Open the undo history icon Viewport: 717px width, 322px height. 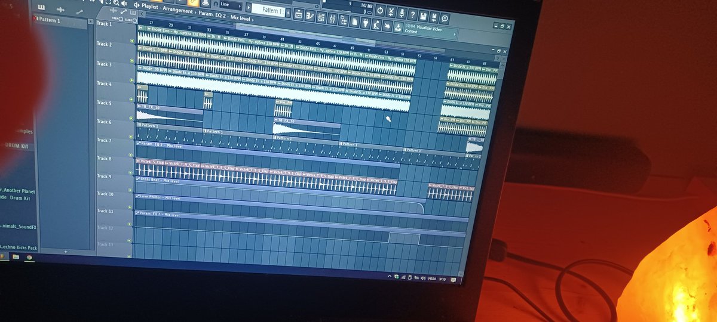(x=379, y=10)
